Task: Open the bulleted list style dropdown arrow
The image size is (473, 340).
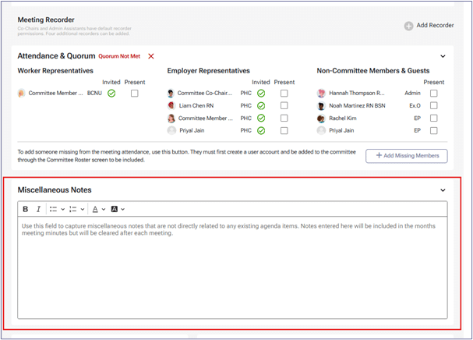Action: (62, 209)
